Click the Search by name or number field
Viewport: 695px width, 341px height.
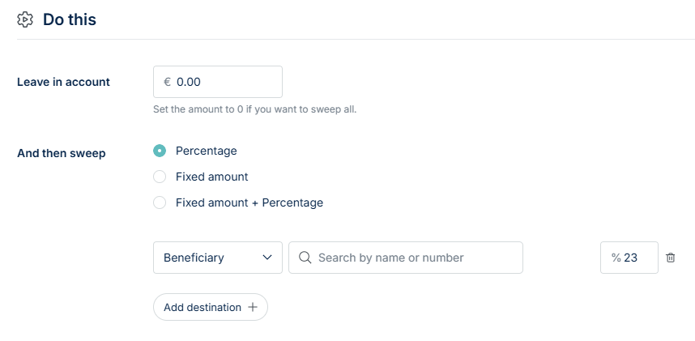pos(413,258)
